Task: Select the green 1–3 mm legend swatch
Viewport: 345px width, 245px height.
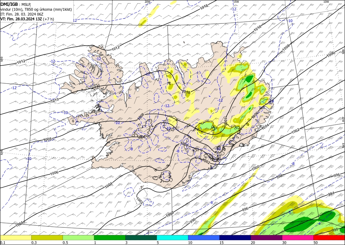Action: 110,238
